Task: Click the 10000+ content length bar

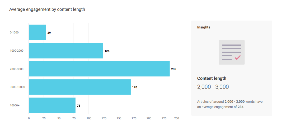Action: point(52,105)
